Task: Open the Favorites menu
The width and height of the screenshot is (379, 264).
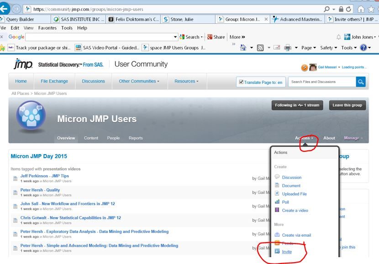Action: 47,28
